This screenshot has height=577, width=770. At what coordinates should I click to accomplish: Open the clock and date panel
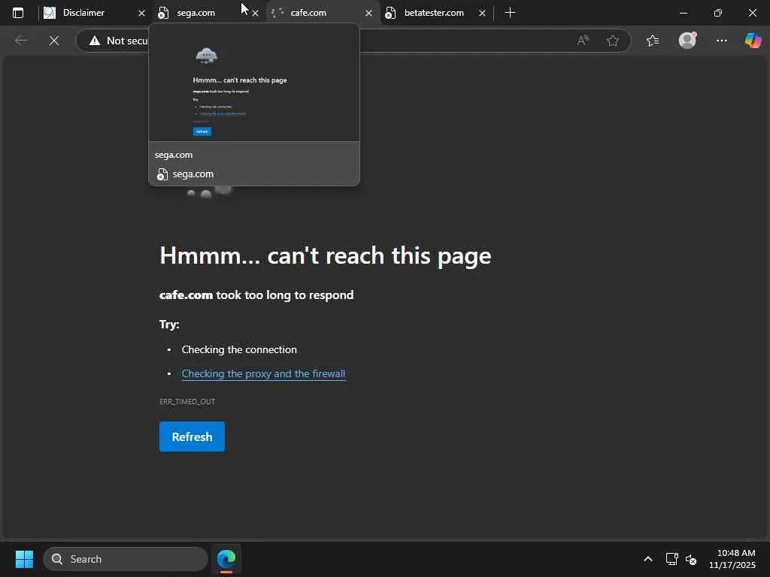pyautogui.click(x=732, y=559)
